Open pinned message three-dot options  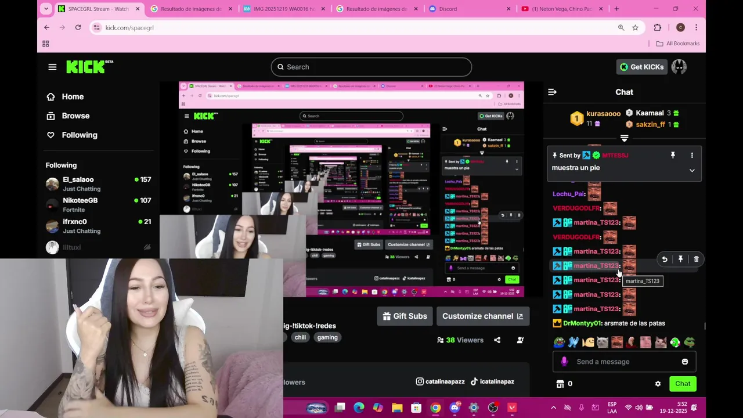tap(692, 155)
